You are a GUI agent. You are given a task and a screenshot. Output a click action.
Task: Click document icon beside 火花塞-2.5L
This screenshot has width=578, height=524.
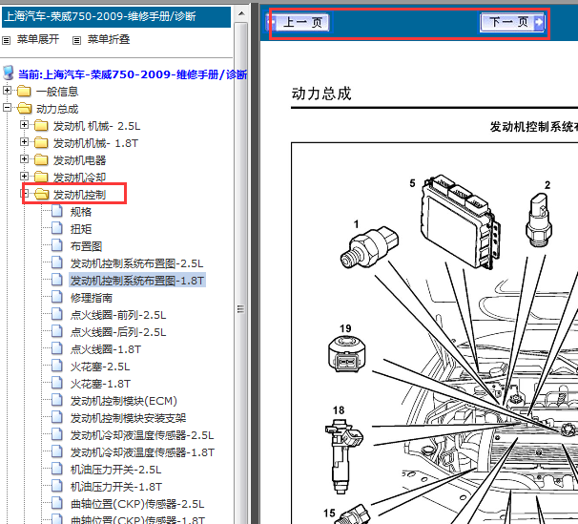pyautogui.click(x=57, y=366)
